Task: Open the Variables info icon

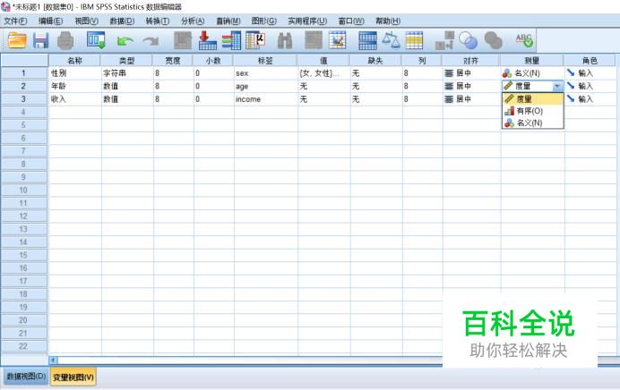Action: (x=231, y=40)
